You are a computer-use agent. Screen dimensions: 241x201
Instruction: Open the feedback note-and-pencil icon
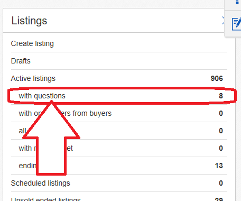pyautogui.click(x=236, y=24)
